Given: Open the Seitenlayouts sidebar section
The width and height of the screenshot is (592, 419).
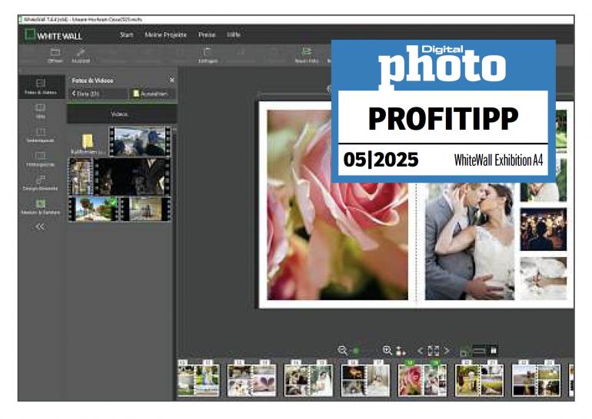Looking at the screenshot, I should [x=41, y=135].
